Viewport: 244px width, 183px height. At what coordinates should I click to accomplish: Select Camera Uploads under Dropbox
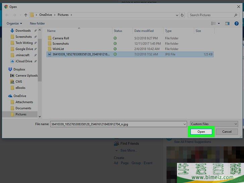coord(26,75)
